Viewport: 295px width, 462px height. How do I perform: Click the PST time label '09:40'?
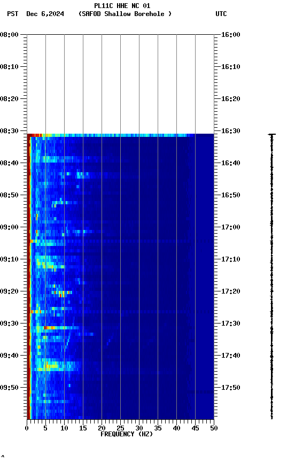pyautogui.click(x=9, y=356)
